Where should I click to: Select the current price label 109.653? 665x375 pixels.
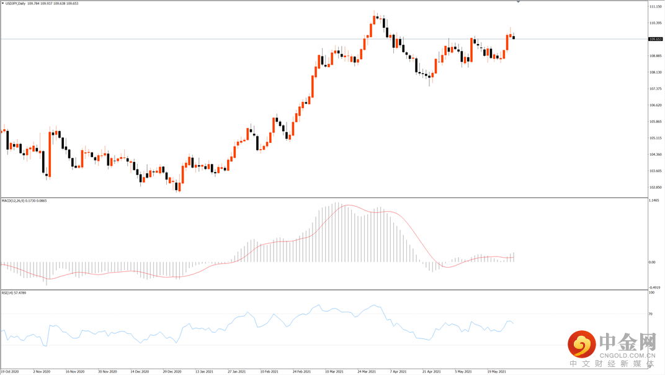point(655,39)
